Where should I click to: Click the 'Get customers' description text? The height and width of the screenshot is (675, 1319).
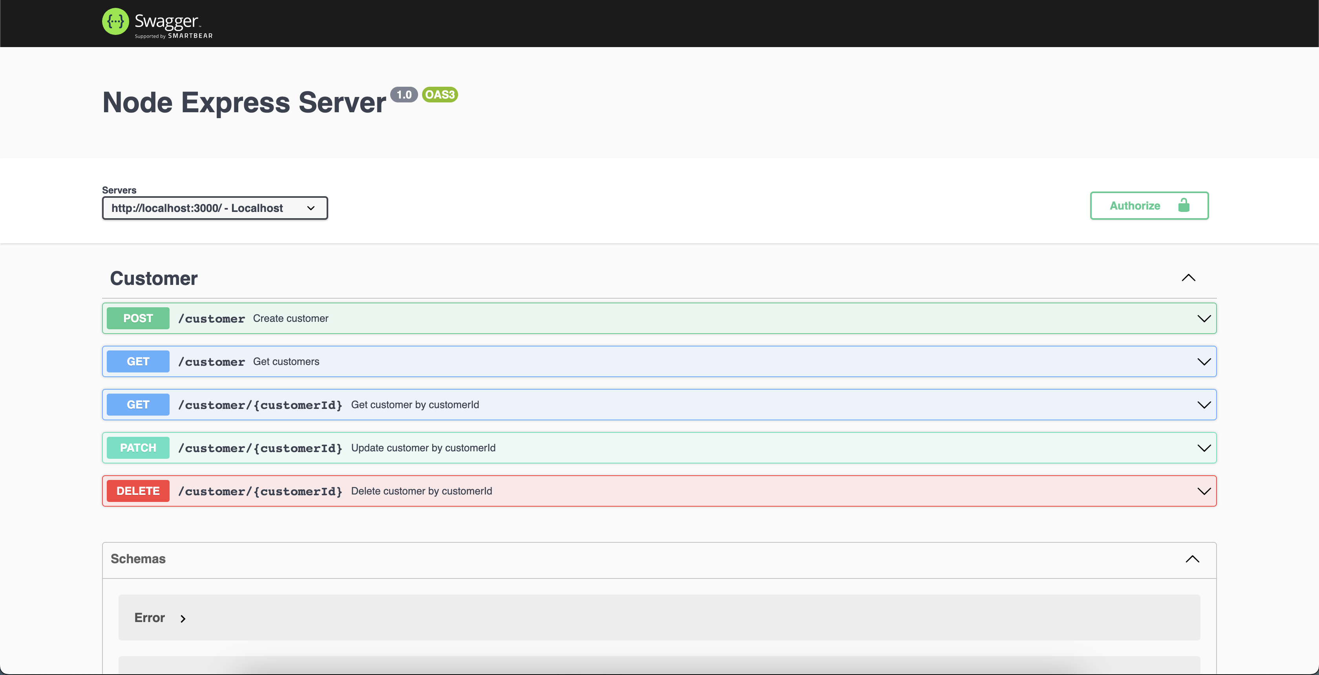[286, 362]
